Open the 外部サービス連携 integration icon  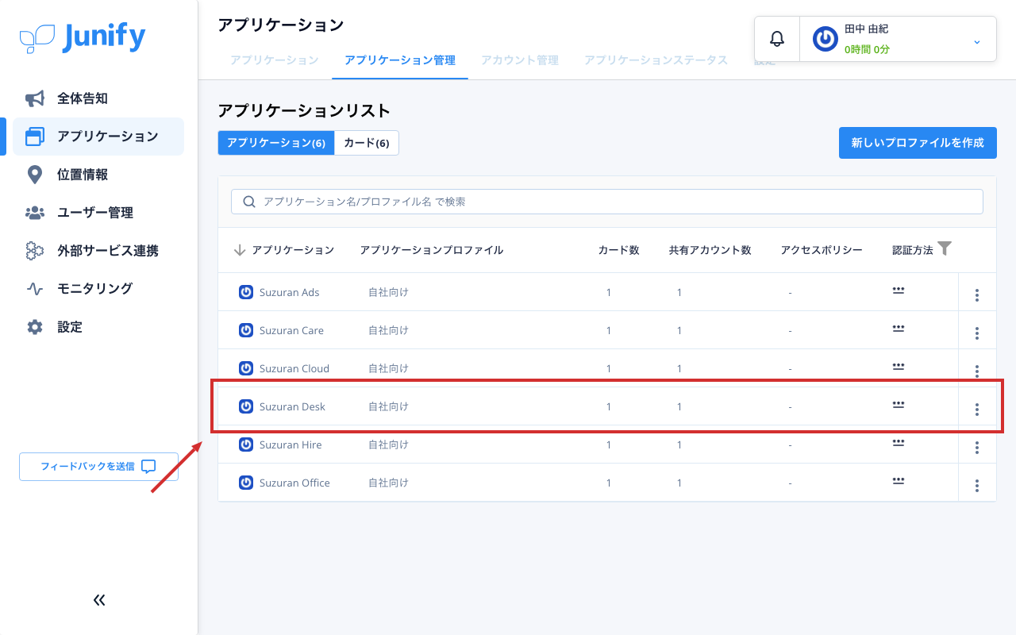tap(35, 251)
